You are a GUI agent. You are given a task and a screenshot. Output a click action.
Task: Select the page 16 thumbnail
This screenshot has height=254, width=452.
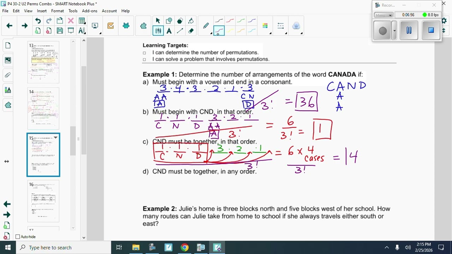coord(43,201)
